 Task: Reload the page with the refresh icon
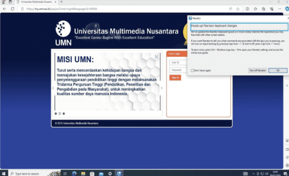(x=13, y=8)
